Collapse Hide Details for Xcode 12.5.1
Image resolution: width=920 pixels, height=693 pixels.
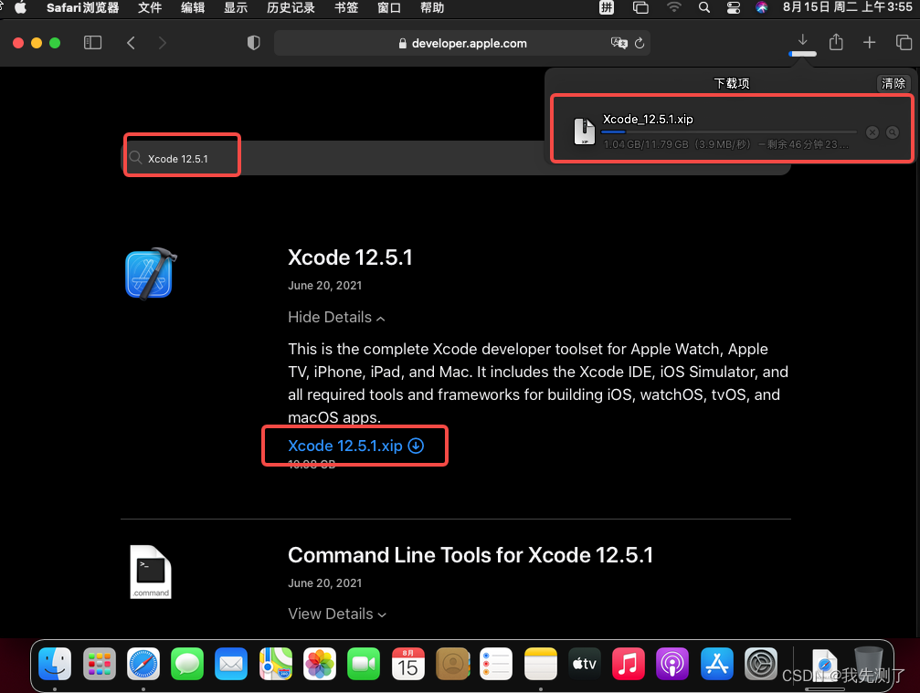tap(336, 317)
